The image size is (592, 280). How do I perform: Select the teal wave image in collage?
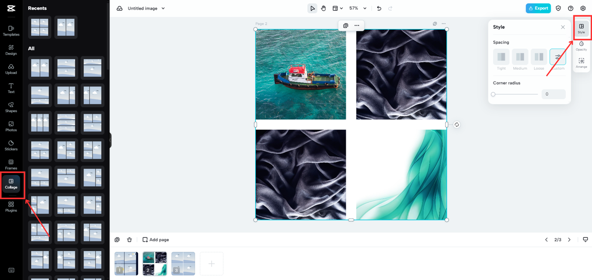point(401,175)
